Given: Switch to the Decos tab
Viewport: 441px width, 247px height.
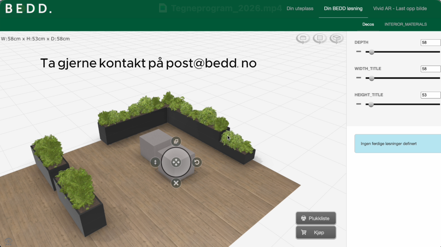Looking at the screenshot, I should pyautogui.click(x=368, y=24).
